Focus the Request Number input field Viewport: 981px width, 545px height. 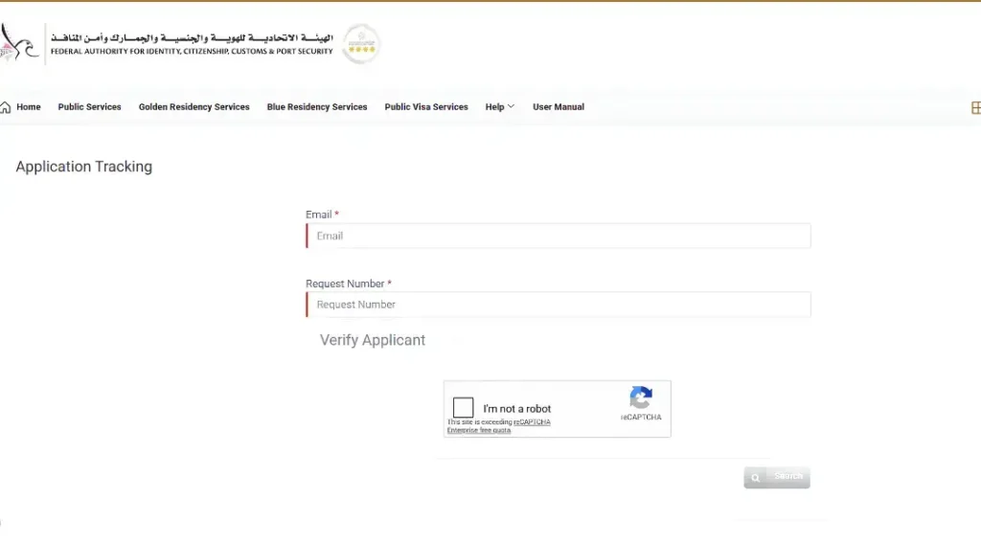[x=559, y=305]
